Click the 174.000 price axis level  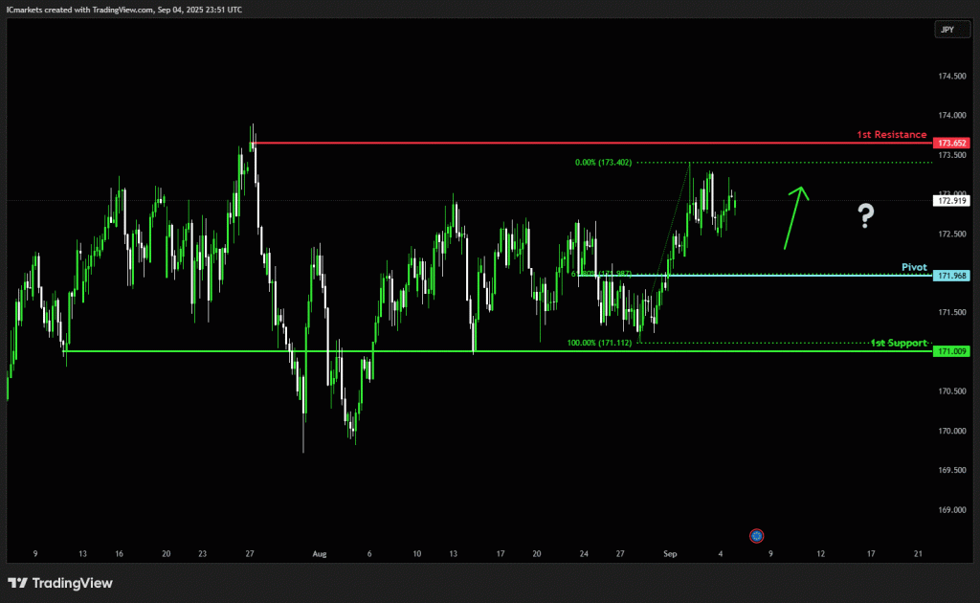[951, 115]
